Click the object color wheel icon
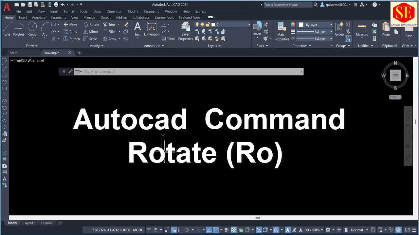The height and width of the screenshot is (235, 419). pyautogui.click(x=293, y=25)
